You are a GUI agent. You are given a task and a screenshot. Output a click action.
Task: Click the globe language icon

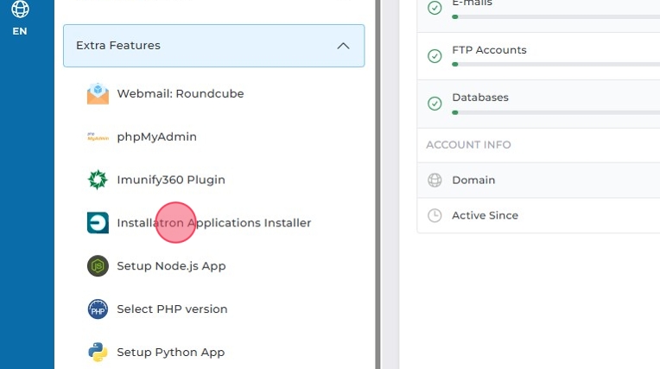click(x=19, y=10)
